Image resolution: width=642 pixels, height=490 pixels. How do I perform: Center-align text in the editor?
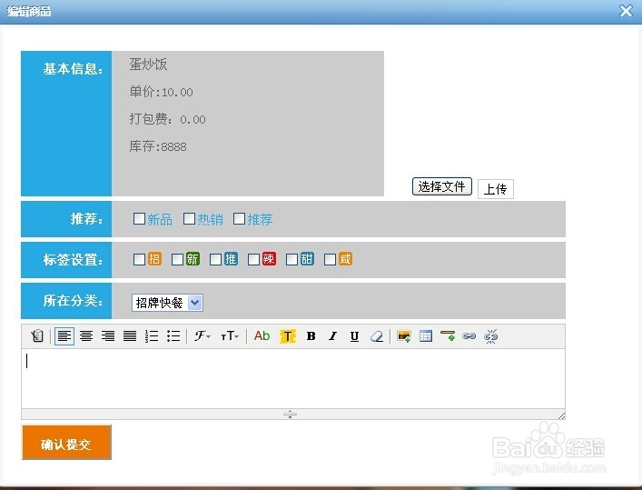point(86,335)
